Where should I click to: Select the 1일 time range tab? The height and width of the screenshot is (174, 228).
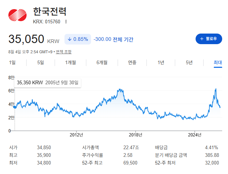12,62
